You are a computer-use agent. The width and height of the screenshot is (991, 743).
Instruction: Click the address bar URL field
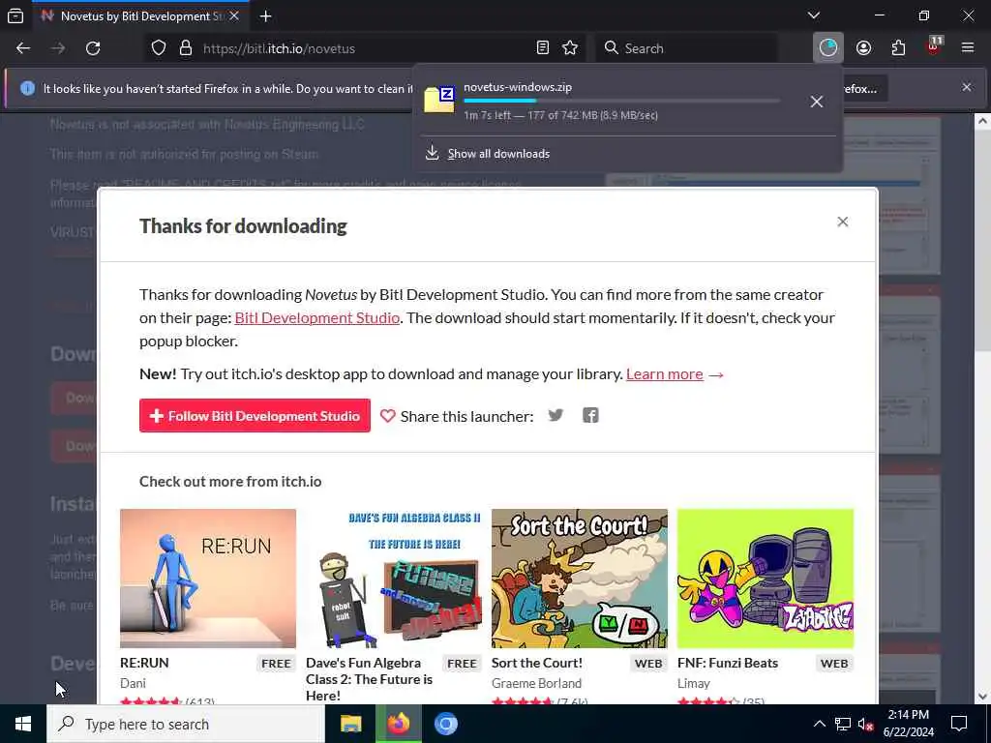(367, 48)
